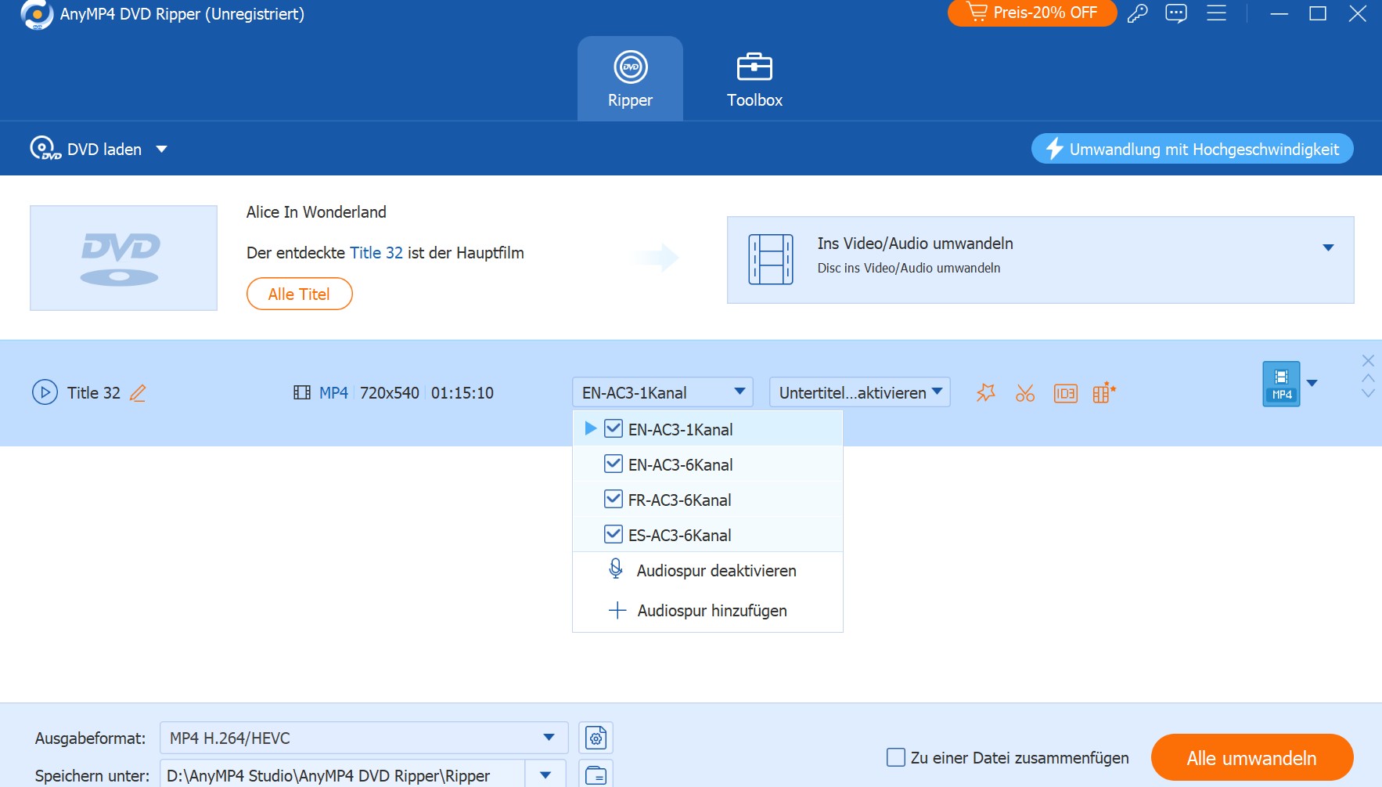Screen dimensions: 1382x787
Task: Click the 720x540 resolution text
Action: [390, 393]
